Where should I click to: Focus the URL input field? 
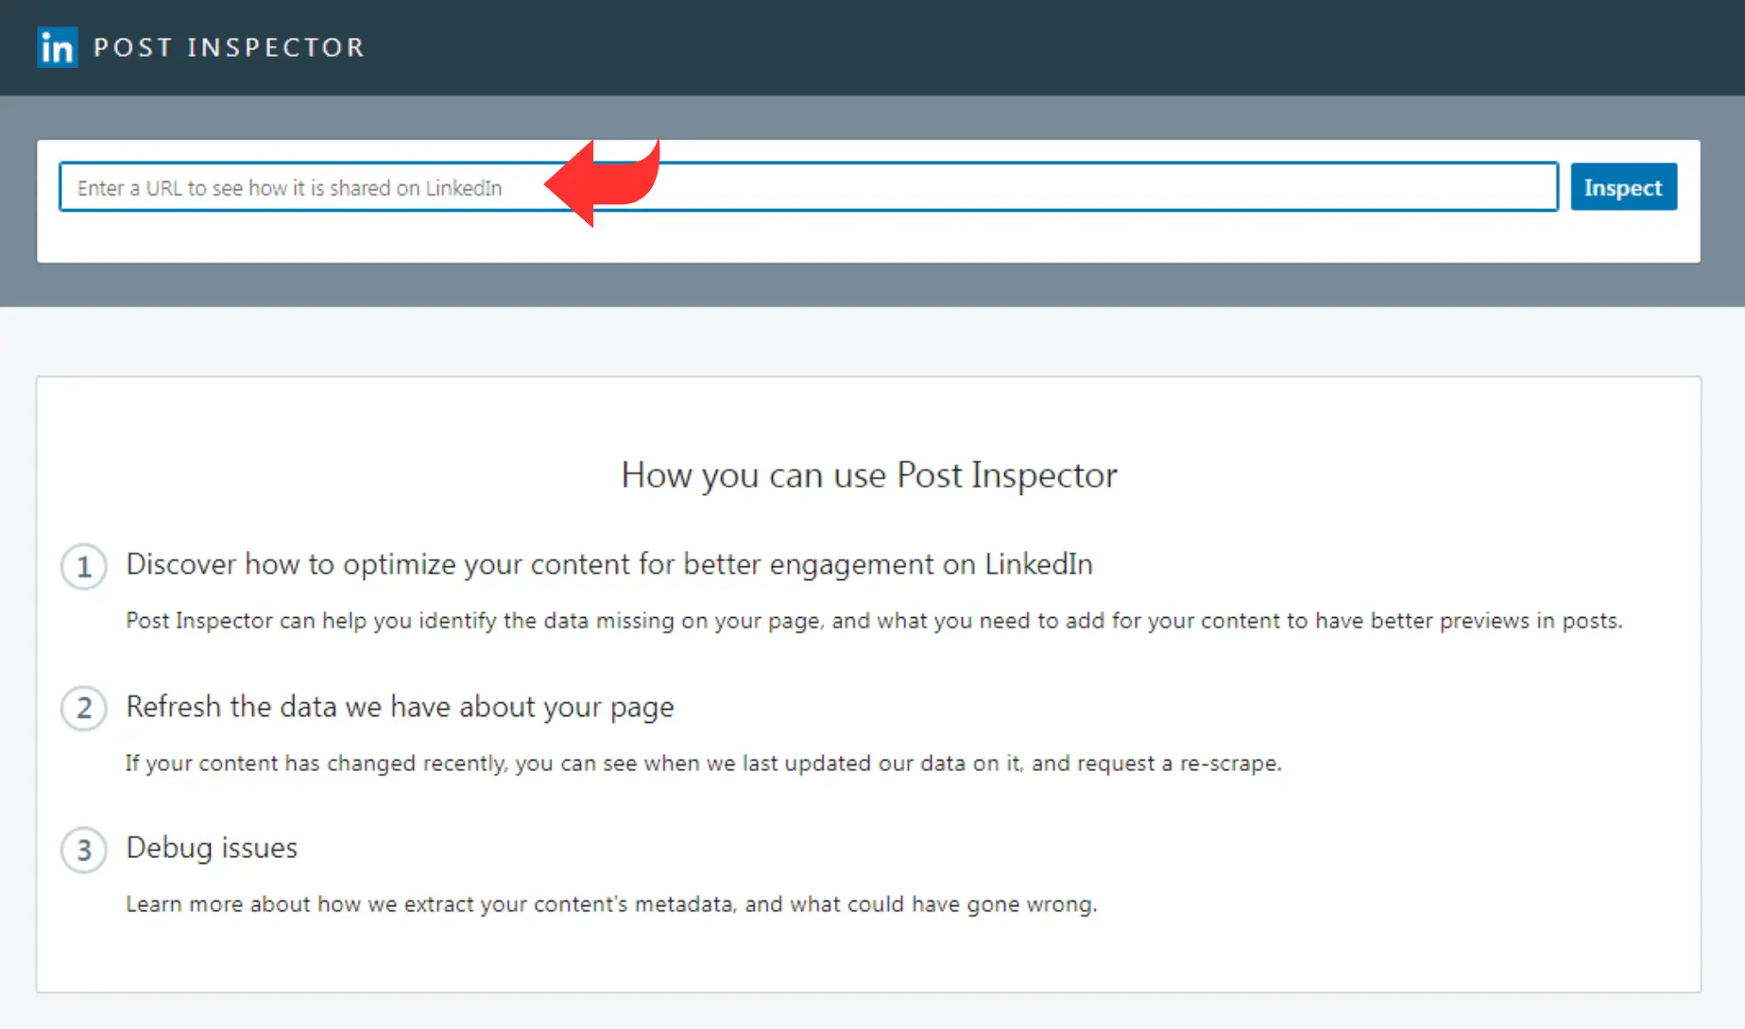tap(809, 187)
